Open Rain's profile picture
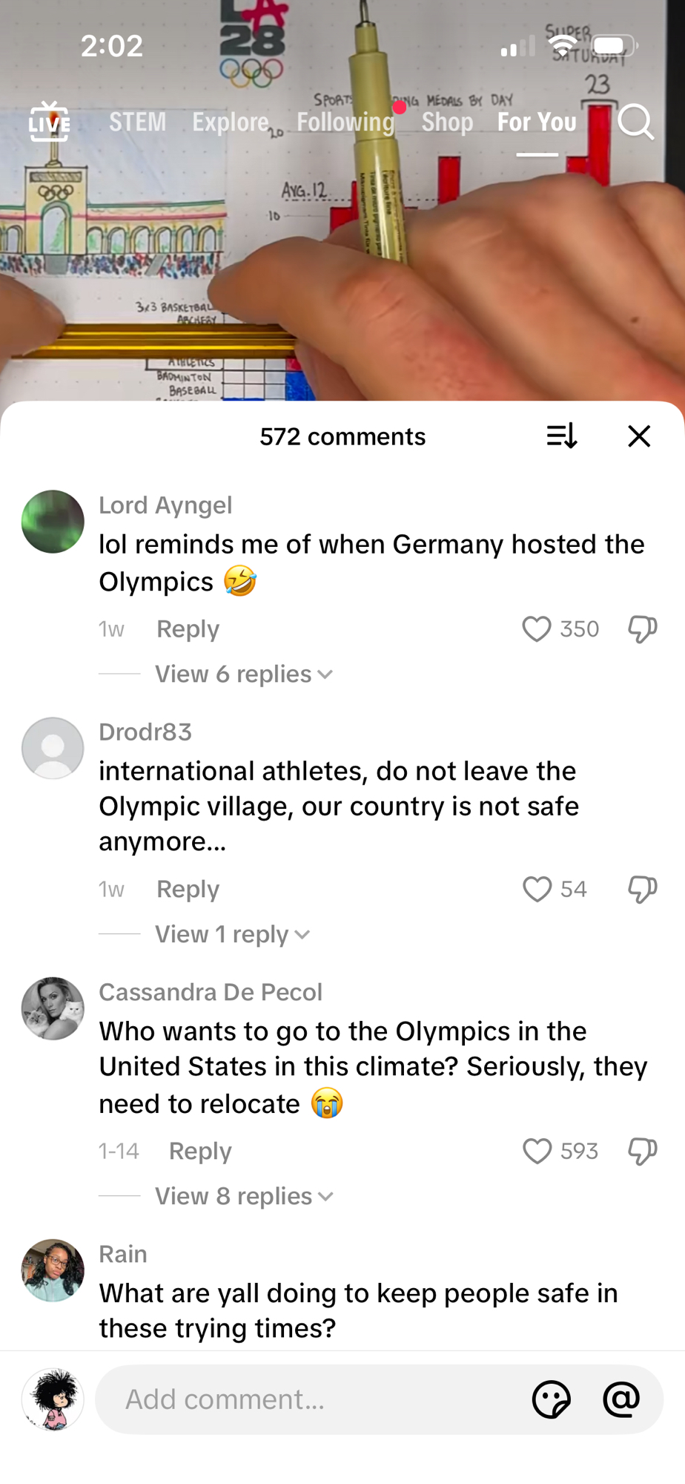Screen dimensions: 685x1484 coord(53,1270)
